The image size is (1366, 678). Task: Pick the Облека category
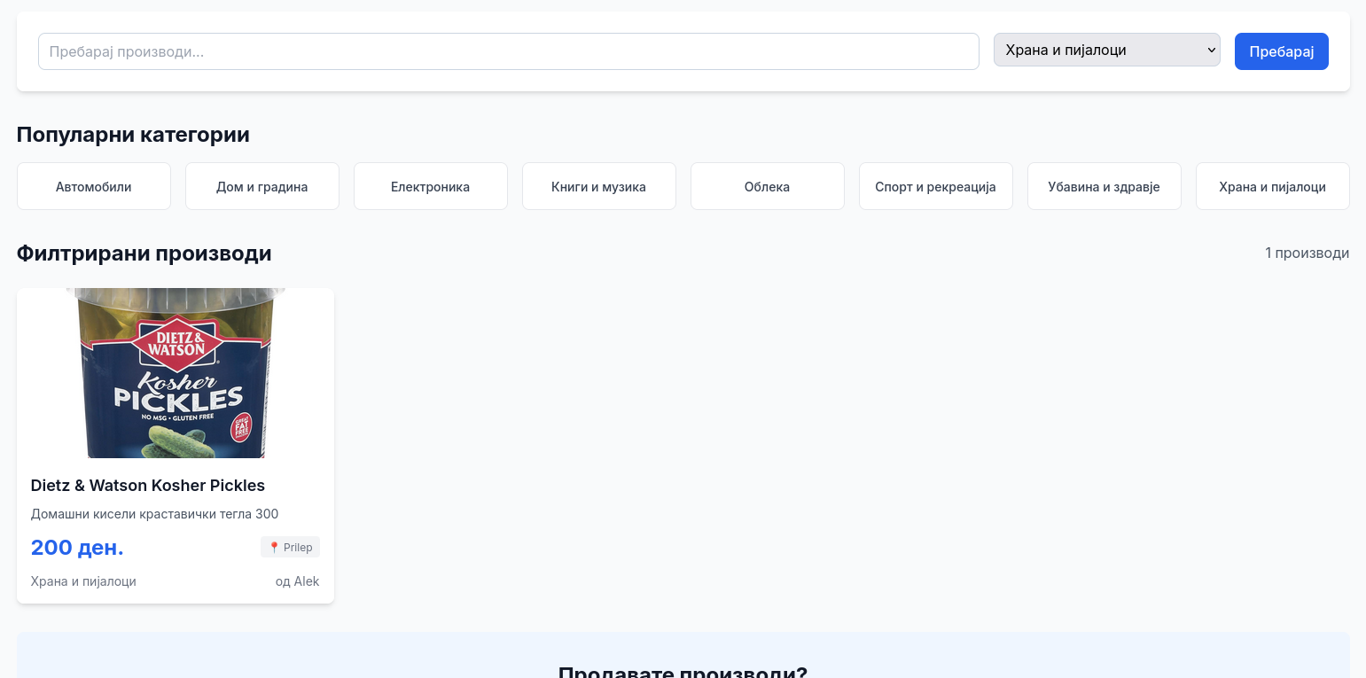(x=768, y=187)
